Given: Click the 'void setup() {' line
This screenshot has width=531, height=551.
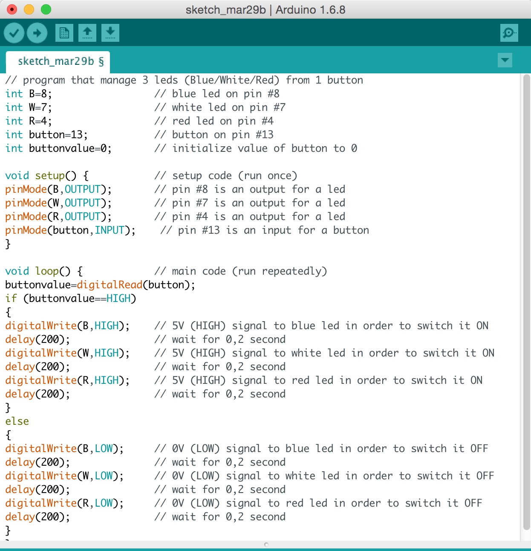Looking at the screenshot, I should [47, 176].
